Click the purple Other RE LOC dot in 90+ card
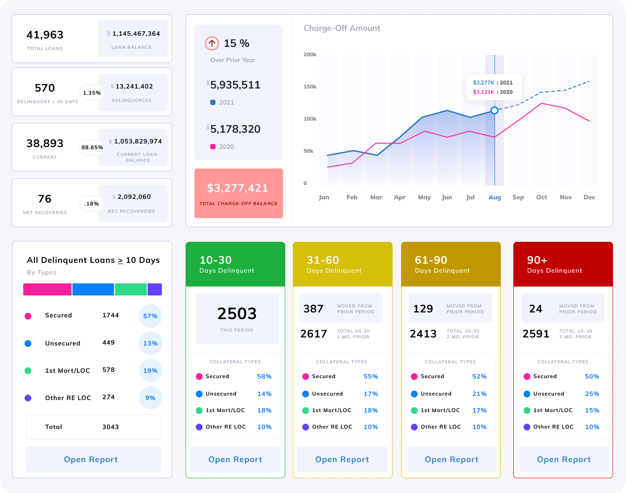Screen dimensions: 626x493 (526, 427)
